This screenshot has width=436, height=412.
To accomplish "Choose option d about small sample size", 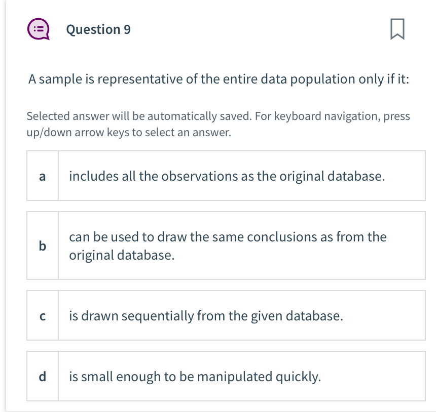I will pos(226,376).
